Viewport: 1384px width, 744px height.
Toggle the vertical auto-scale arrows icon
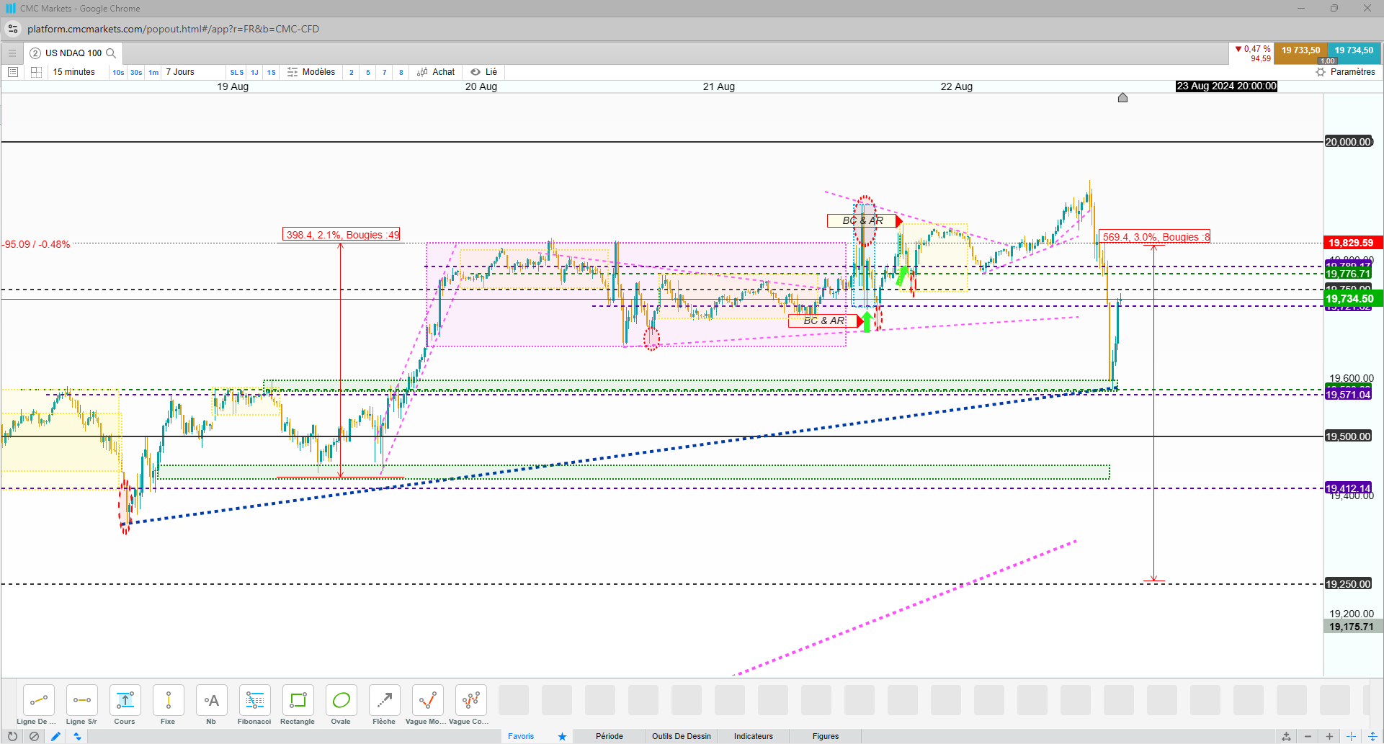(x=1373, y=736)
